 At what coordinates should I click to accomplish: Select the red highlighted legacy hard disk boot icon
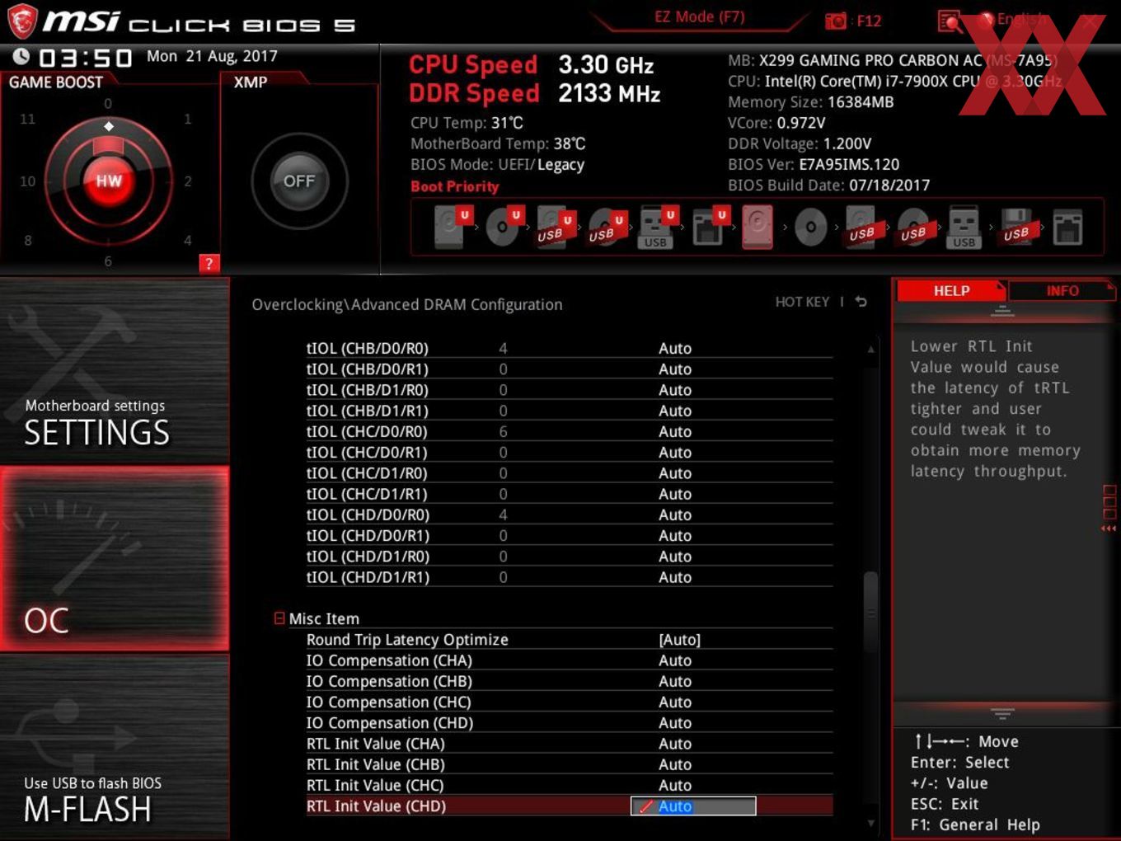point(757,227)
